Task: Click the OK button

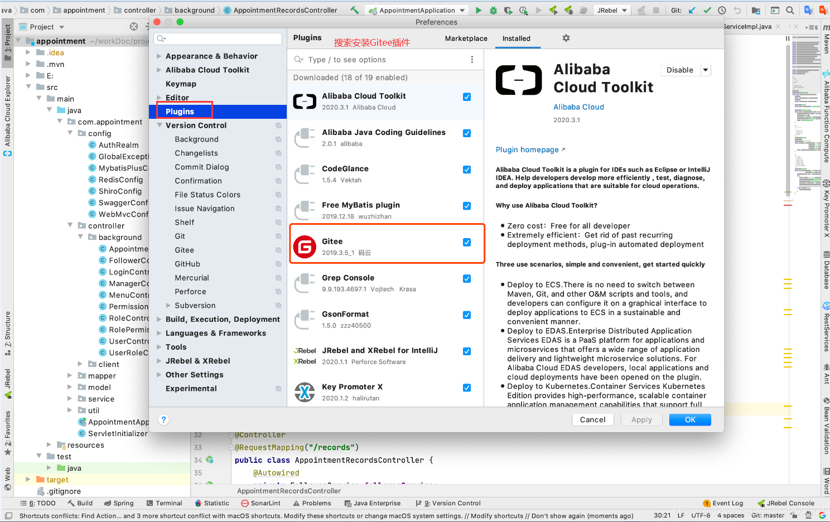Action: [690, 420]
